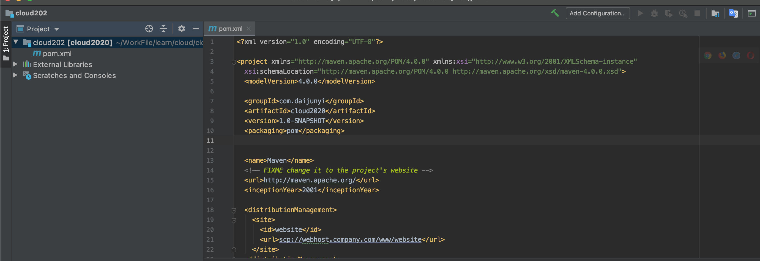Click the xsi:schemaLocation attribute on line 4
Screen dimensions: 760x261
[279, 71]
